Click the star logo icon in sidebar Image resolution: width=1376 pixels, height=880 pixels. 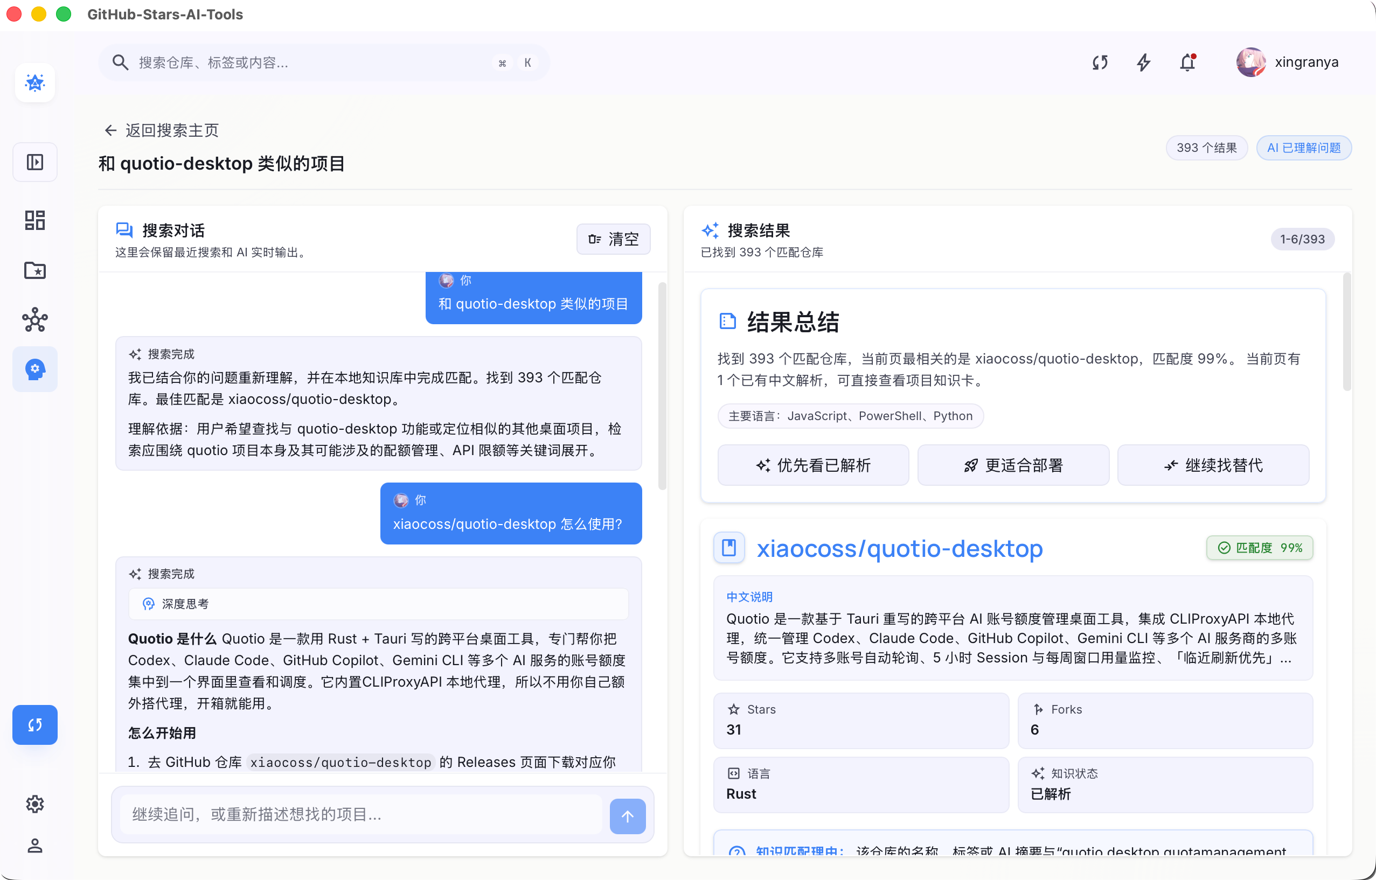pos(35,83)
